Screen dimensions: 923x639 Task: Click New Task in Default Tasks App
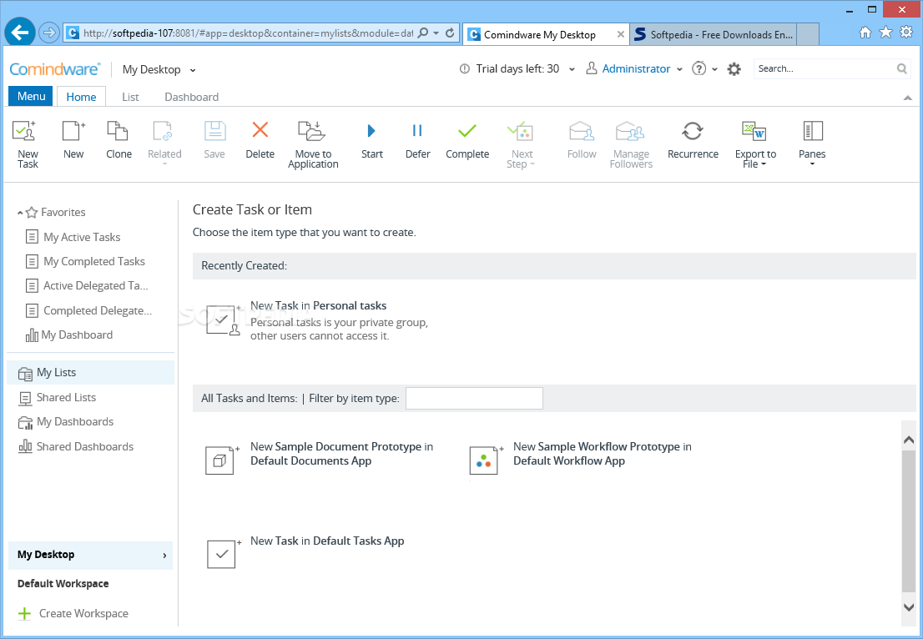pyautogui.click(x=327, y=541)
